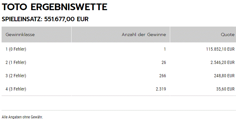Viewport: 236px width, 119px height.
Task: Click the horizontal divider above the disclaimer
Action: [119, 110]
